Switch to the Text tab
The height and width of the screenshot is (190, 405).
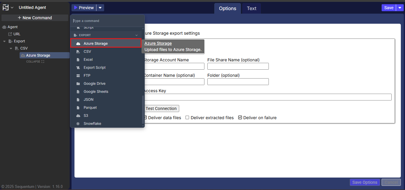point(251,8)
